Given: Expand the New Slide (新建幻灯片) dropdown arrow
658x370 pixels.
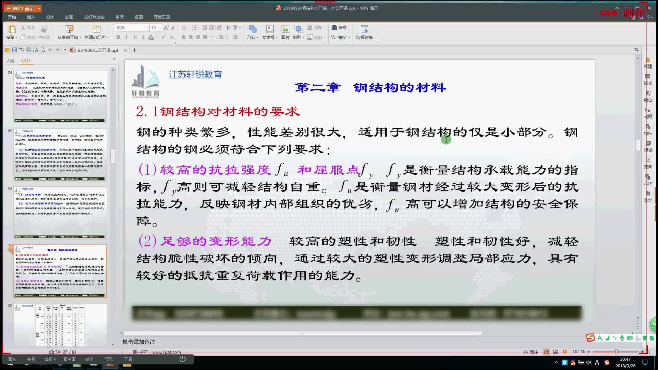Looking at the screenshot, I should click(x=108, y=37).
